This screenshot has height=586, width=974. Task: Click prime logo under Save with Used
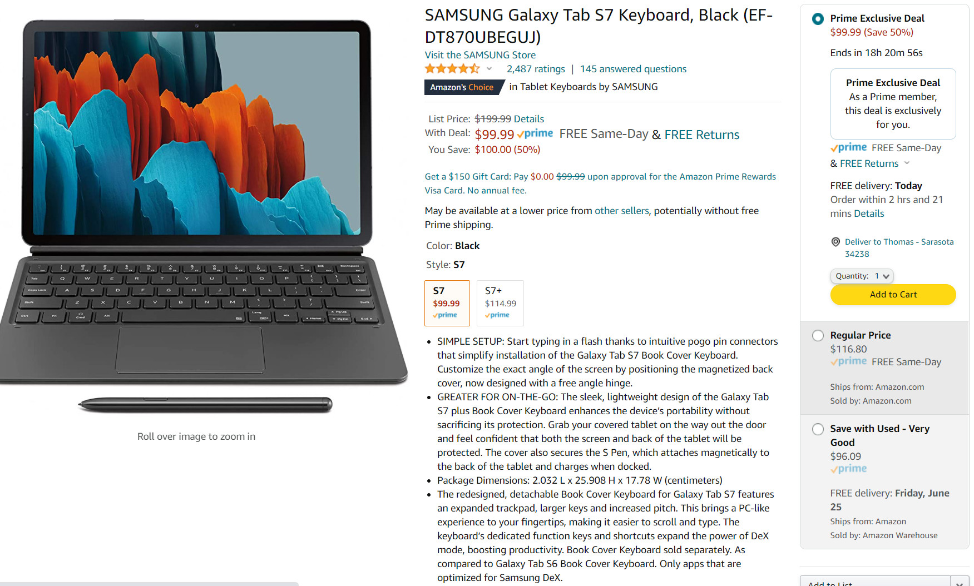849,469
